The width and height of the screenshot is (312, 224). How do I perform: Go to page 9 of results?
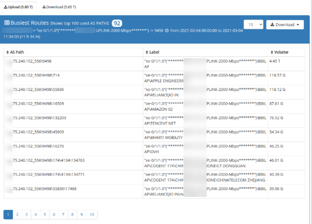click(x=81, y=215)
